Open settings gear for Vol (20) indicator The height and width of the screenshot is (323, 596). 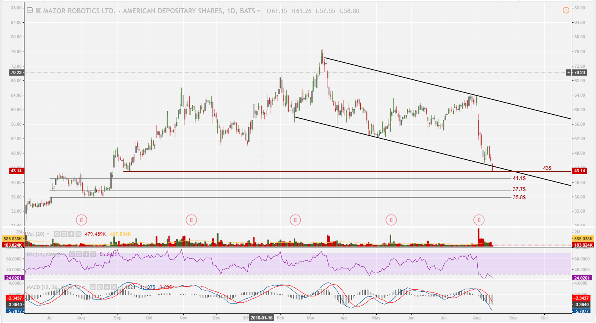click(x=64, y=234)
